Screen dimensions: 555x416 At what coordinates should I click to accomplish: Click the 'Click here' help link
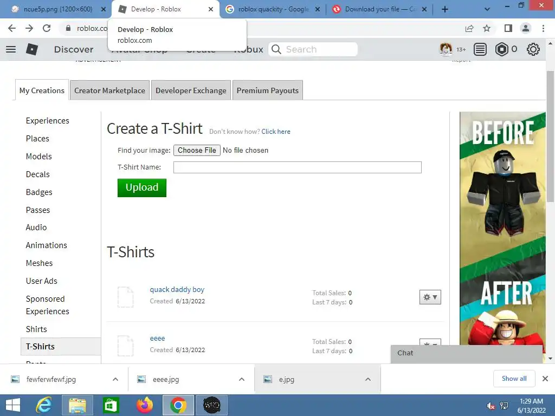click(276, 132)
